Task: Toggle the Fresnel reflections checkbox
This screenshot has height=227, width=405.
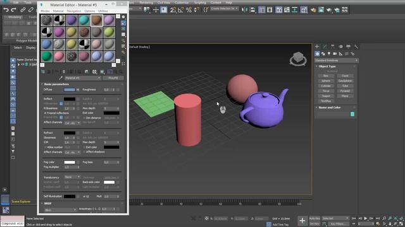Action: point(45,113)
